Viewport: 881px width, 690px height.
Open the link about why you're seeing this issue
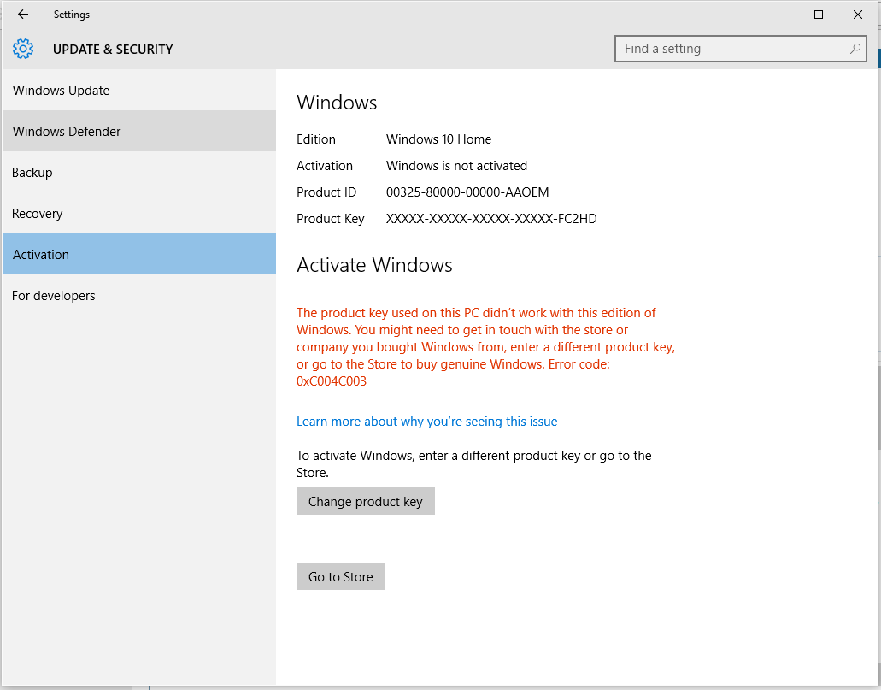(x=426, y=421)
